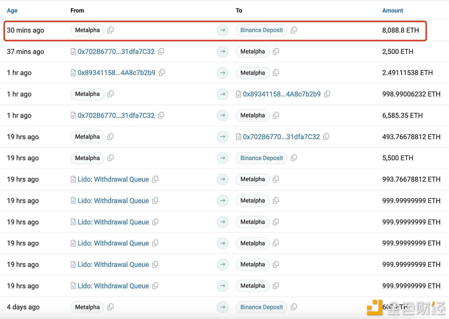
Task: Click the arrow icon in 6,585.35 ETH row
Action: click(x=223, y=115)
